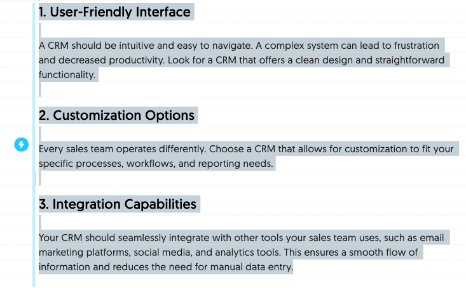Image resolution: width=466 pixels, height=288 pixels.
Task: Click the light blue vertical bar at left
Action: [34, 145]
